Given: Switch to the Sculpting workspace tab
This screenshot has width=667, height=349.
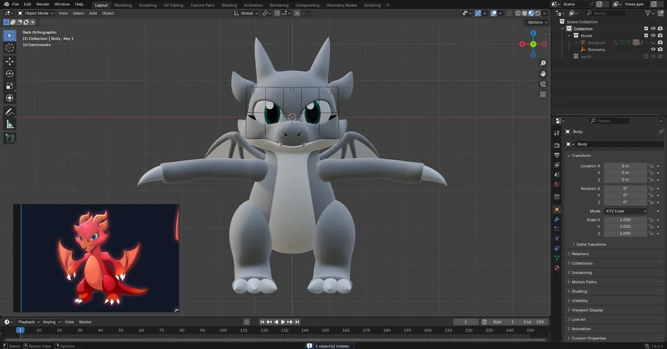Looking at the screenshot, I should point(147,5).
